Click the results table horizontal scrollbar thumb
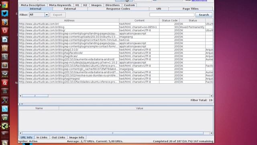 [x=35, y=96]
